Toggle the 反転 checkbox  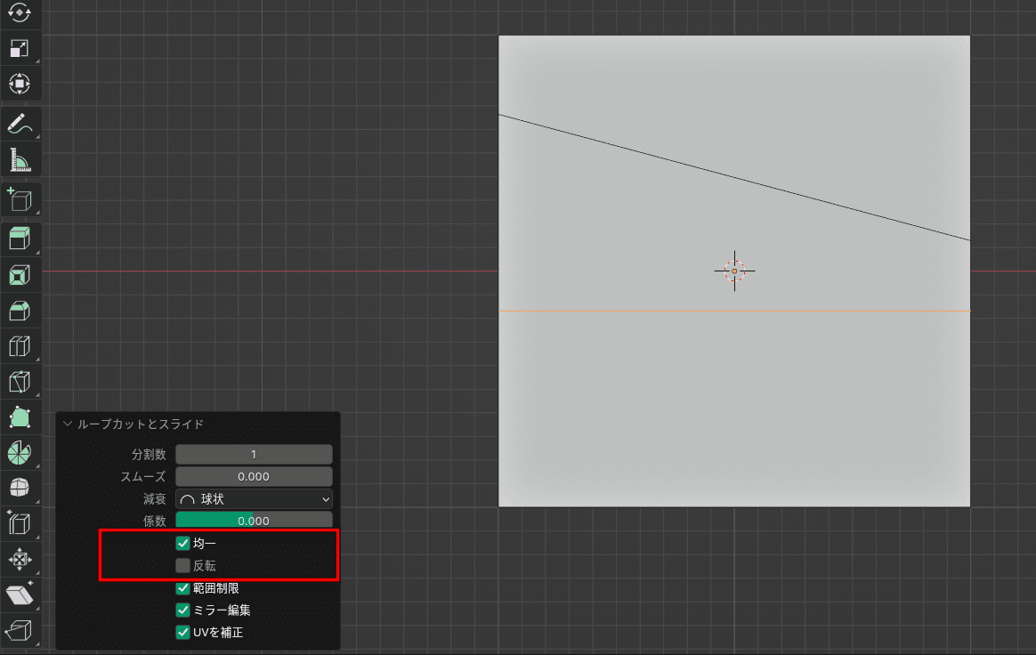pyautogui.click(x=183, y=566)
